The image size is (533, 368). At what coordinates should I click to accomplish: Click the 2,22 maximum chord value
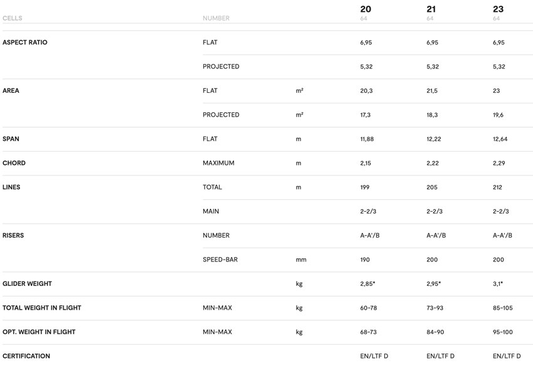(x=433, y=163)
